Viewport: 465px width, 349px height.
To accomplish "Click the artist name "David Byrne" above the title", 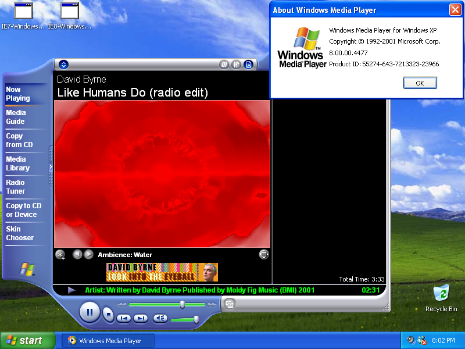I will click(x=81, y=79).
